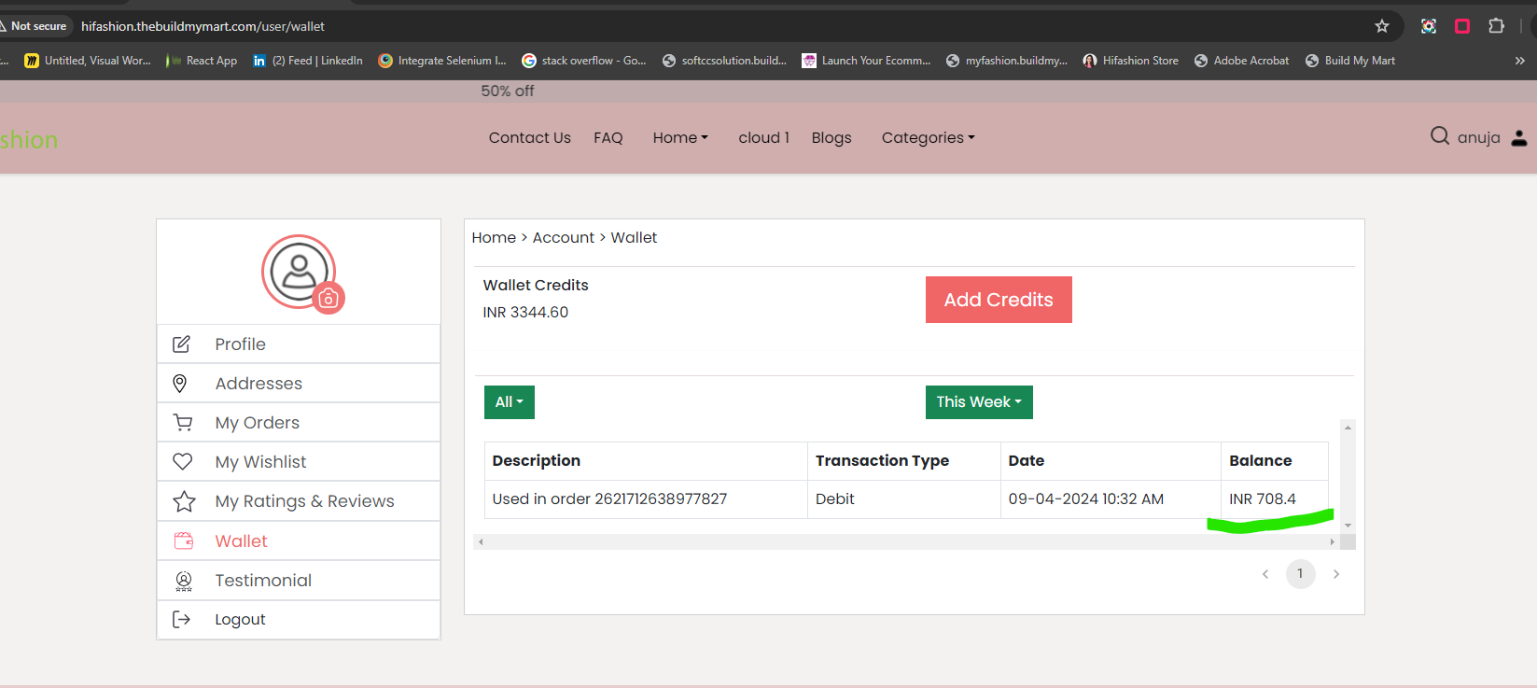Click the red Wallet icon in sidebar
This screenshot has width=1537, height=688.
pos(184,541)
